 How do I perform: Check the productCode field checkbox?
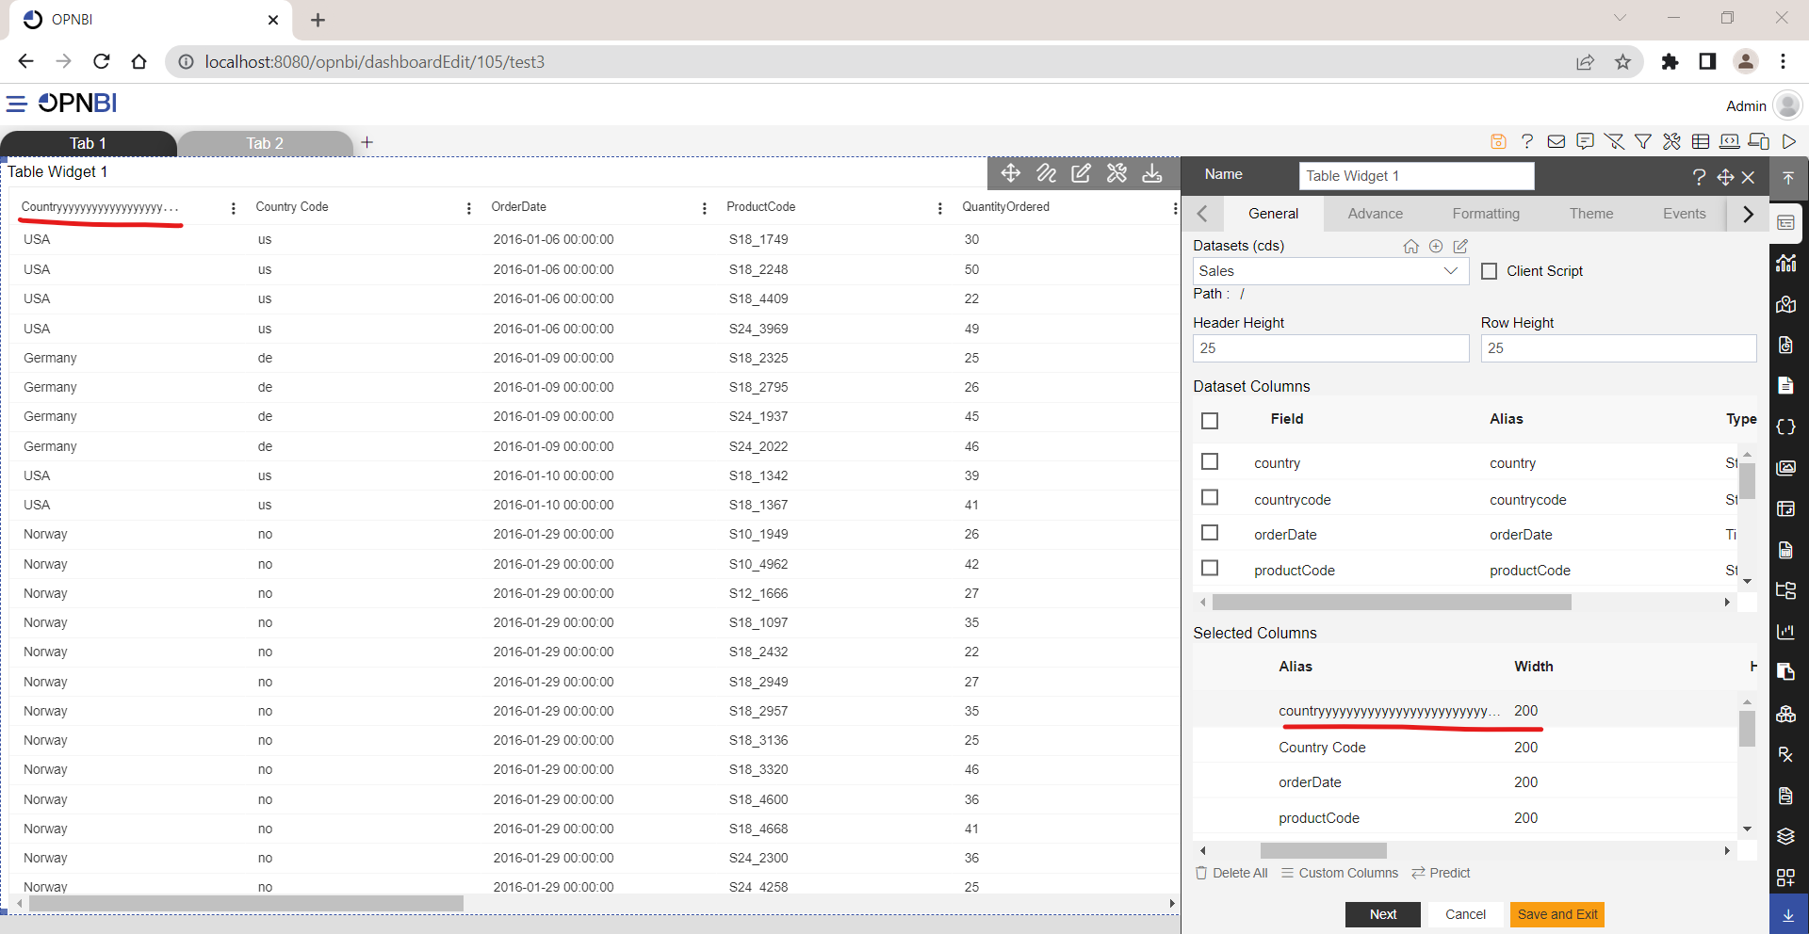[x=1211, y=569]
